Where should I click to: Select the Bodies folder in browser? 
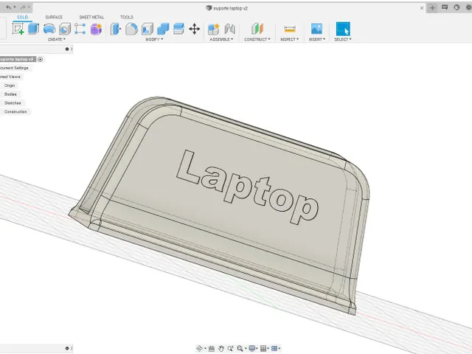[x=10, y=94]
